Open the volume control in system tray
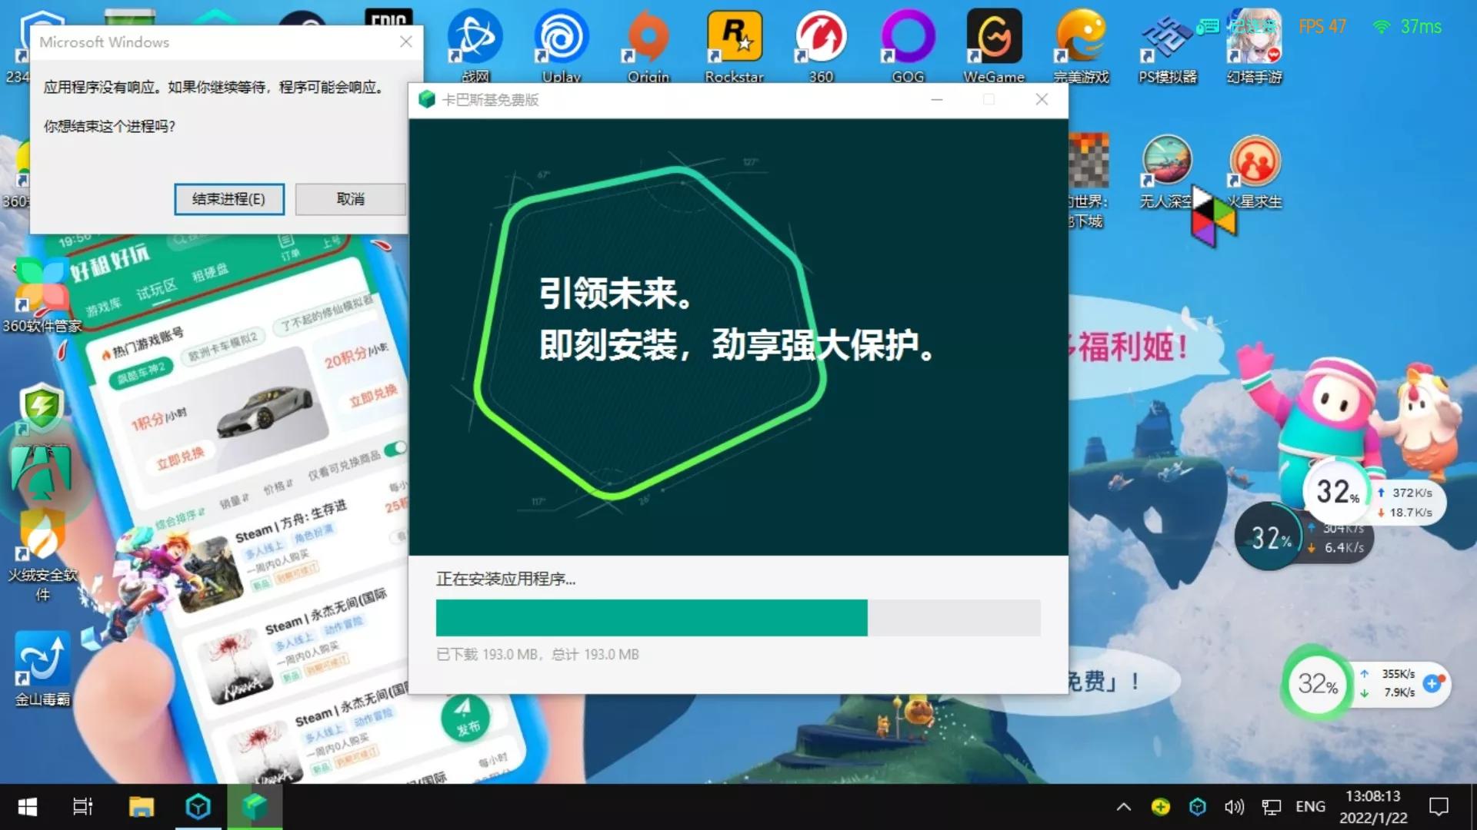The width and height of the screenshot is (1477, 830). coord(1234,807)
